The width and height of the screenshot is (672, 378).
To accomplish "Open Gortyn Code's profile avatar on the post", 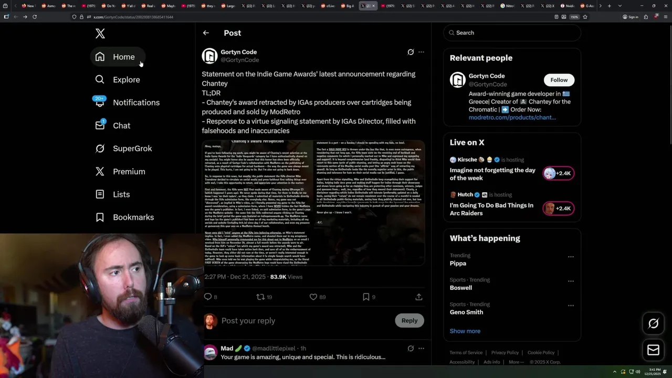I will tap(209, 56).
